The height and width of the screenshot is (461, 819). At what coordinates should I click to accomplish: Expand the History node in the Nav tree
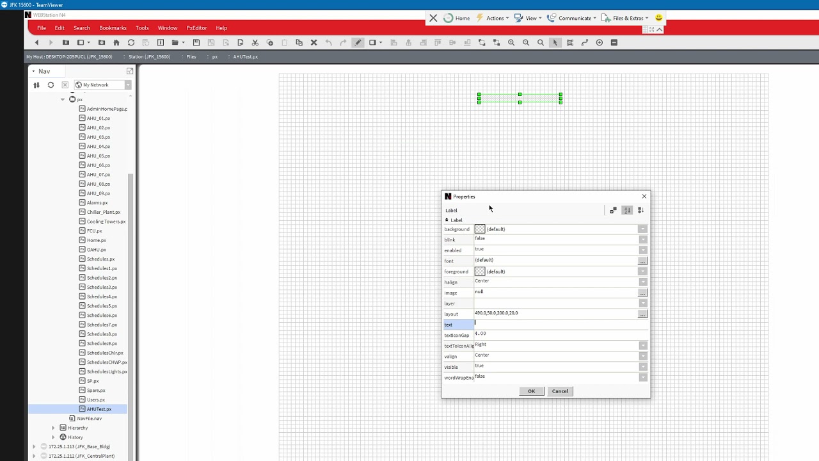click(x=53, y=437)
